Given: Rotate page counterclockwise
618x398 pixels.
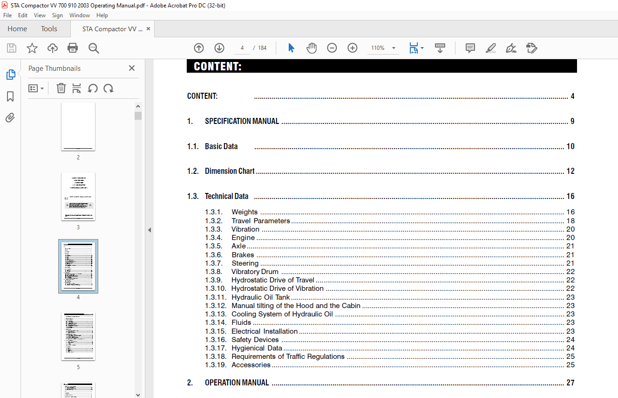Looking at the screenshot, I should 93,88.
